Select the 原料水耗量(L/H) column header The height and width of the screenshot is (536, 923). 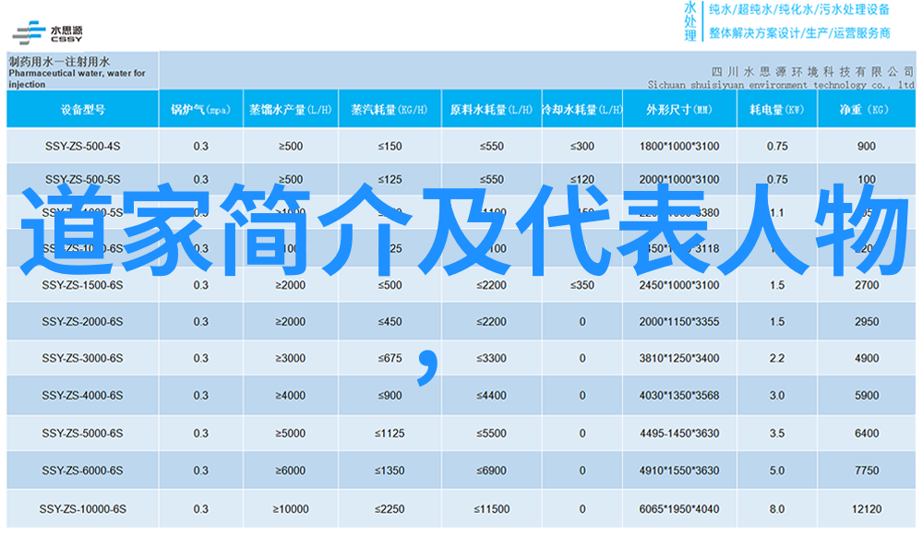coord(491,109)
